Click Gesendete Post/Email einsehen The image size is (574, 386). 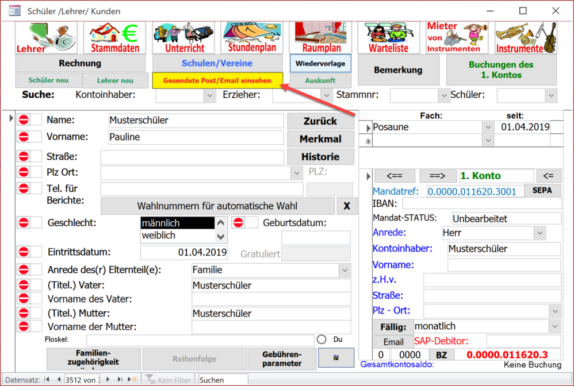click(217, 81)
